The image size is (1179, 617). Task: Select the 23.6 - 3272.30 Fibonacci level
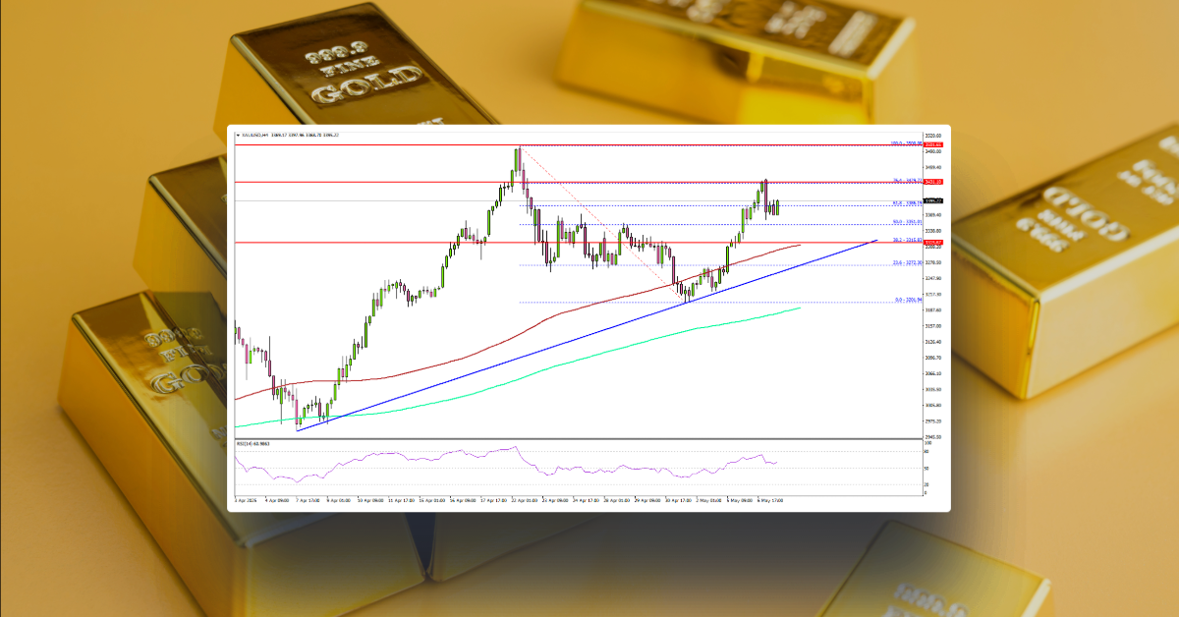click(x=902, y=263)
